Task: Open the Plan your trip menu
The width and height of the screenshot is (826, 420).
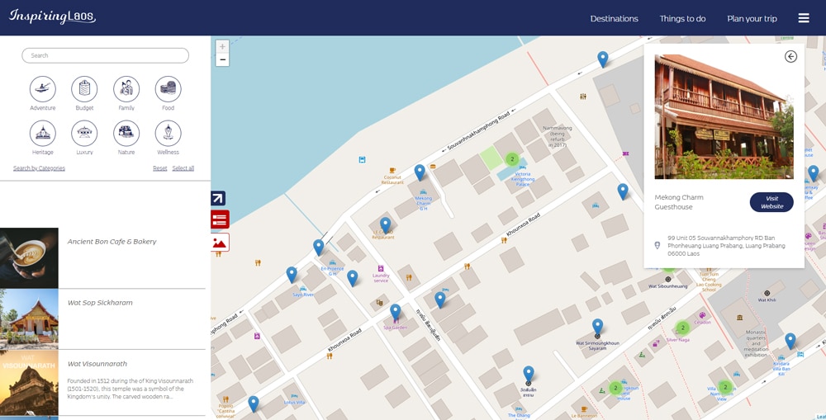Action: tap(752, 18)
